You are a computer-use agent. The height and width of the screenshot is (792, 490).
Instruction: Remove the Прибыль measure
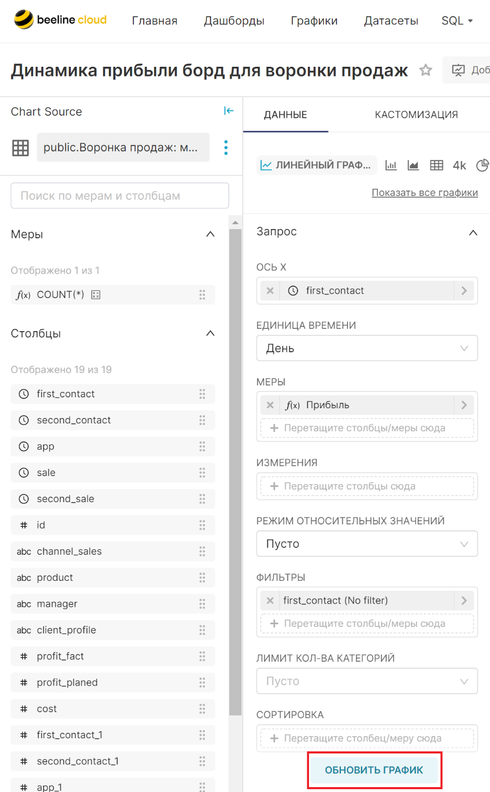[x=270, y=405]
